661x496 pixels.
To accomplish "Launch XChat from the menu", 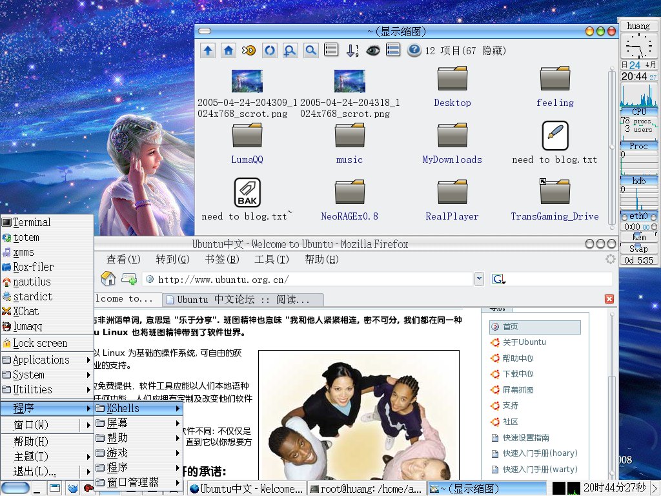I will (47, 311).
